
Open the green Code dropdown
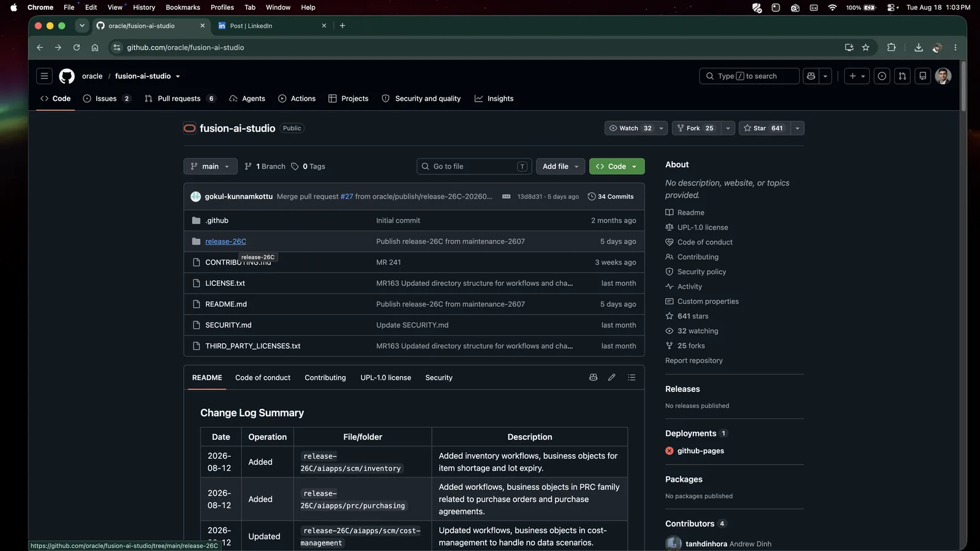[617, 167]
